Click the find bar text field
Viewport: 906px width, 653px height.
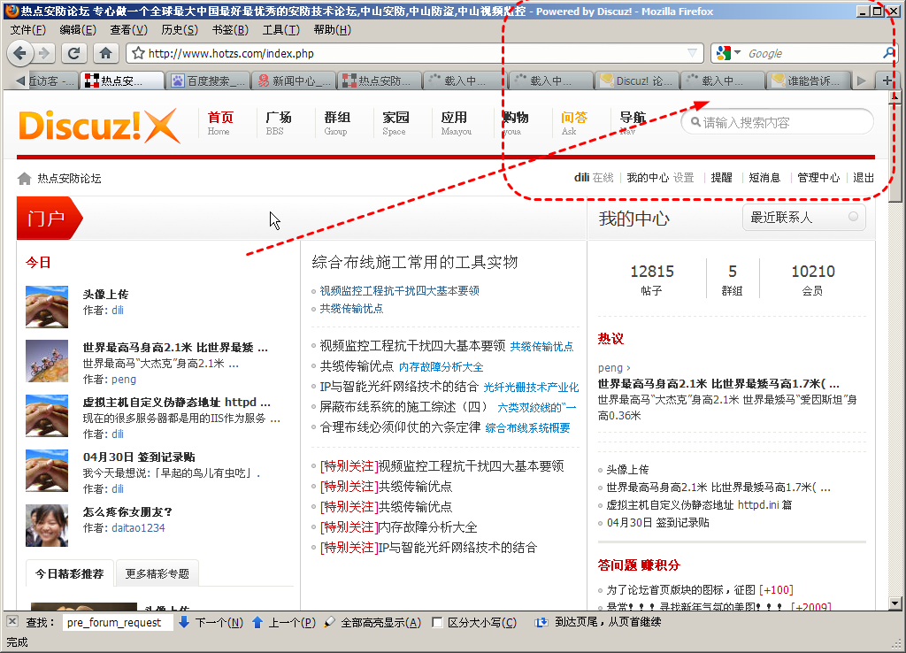[118, 622]
